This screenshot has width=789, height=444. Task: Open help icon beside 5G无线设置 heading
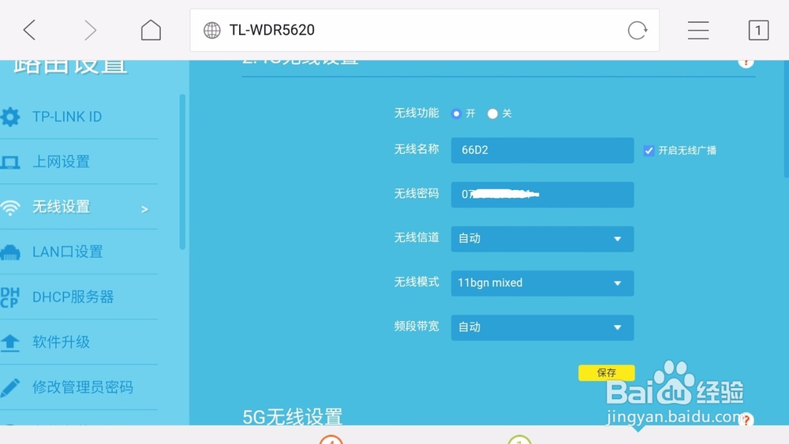point(746,420)
